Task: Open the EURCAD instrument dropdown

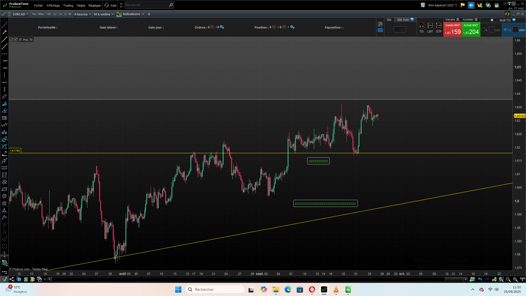Action: [x=20, y=14]
